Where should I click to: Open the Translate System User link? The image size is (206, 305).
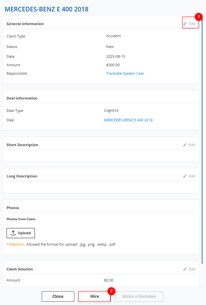[125, 73]
